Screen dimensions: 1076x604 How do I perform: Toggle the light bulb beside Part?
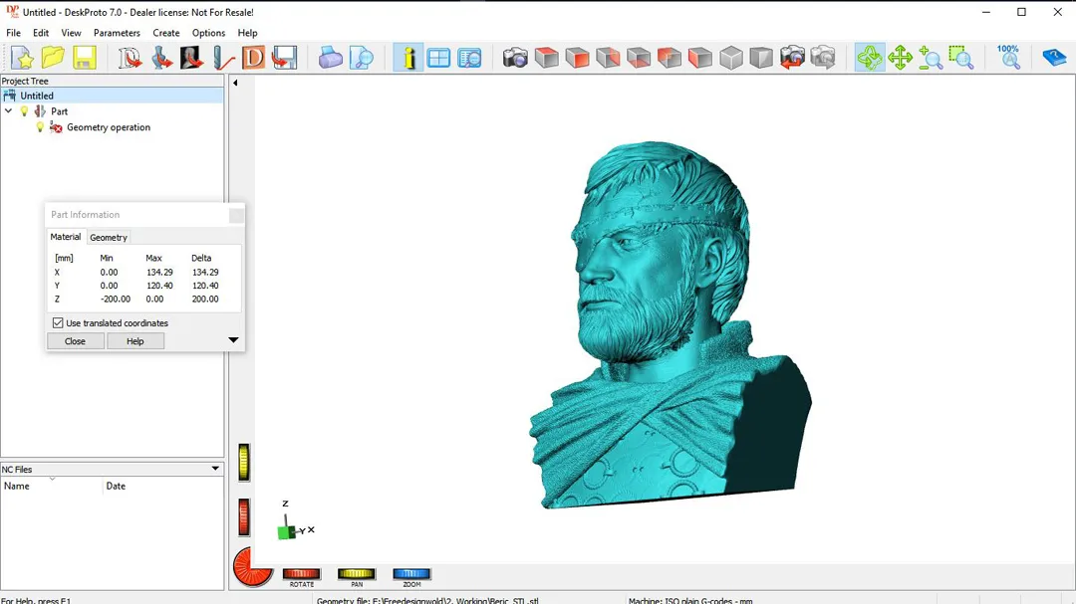(25, 111)
